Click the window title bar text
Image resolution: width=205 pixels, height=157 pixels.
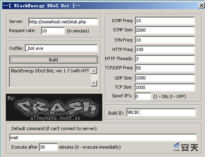click(x=42, y=6)
